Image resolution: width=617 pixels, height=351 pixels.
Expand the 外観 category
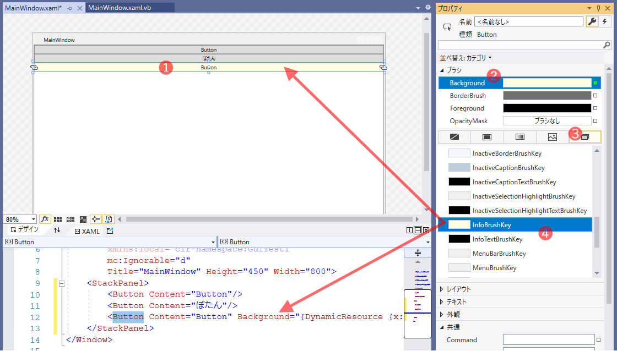[x=442, y=315]
